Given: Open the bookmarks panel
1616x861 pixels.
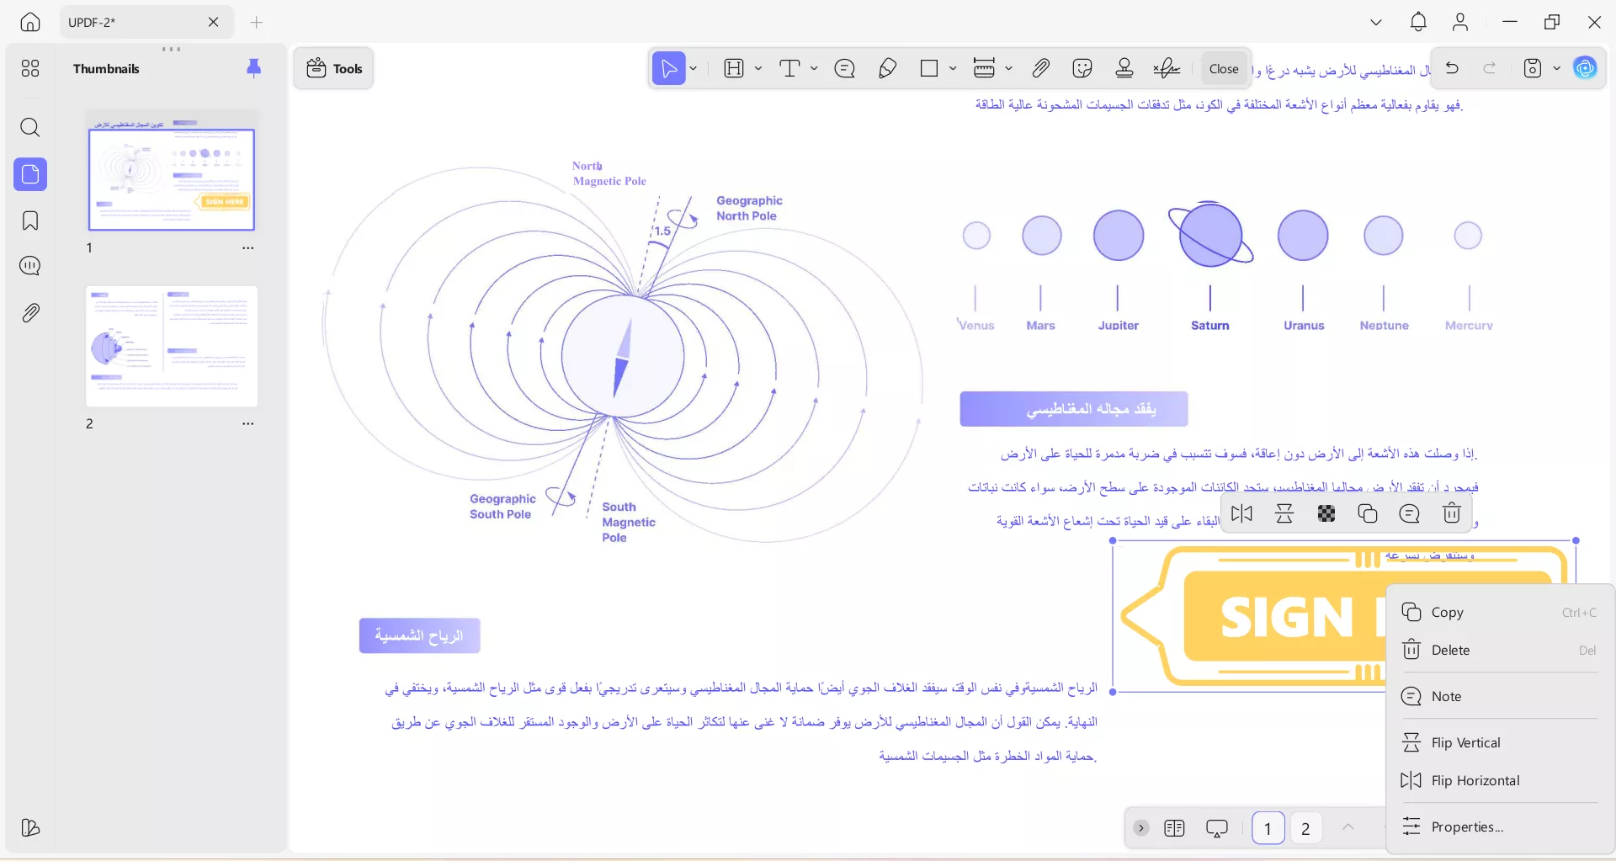Looking at the screenshot, I should tap(30, 221).
